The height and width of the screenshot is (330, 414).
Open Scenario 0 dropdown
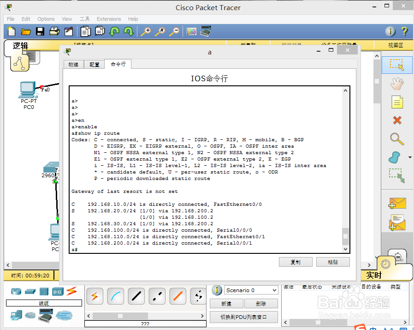pos(251,290)
